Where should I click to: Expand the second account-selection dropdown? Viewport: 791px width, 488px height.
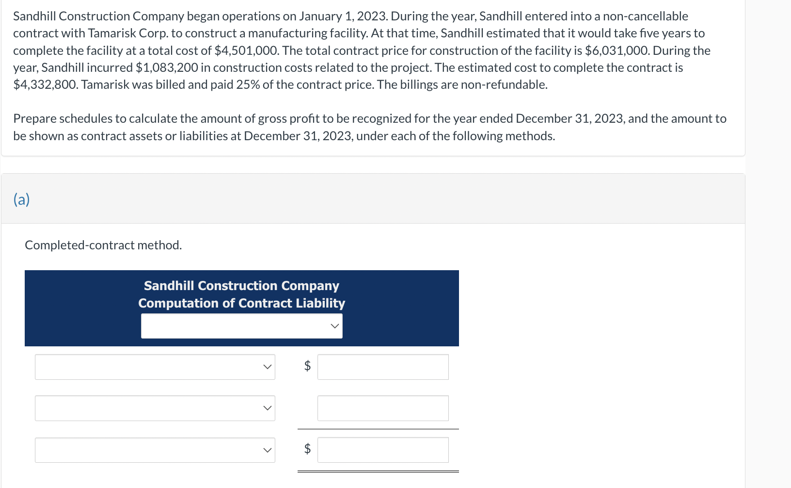pyautogui.click(x=155, y=408)
